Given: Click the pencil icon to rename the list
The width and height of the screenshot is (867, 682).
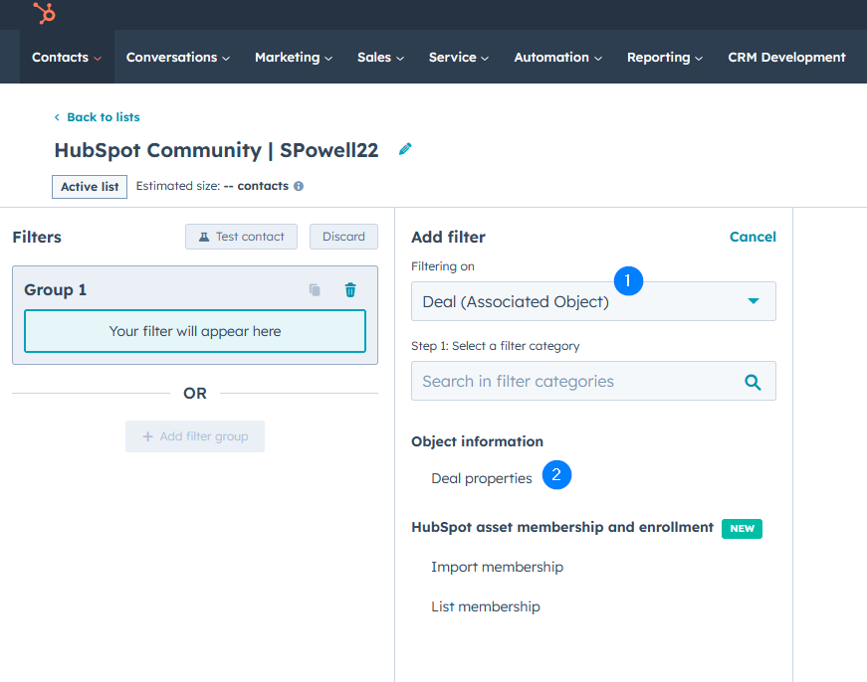Looking at the screenshot, I should click(x=405, y=147).
